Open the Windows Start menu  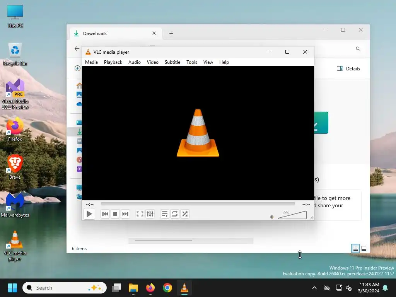(x=12, y=288)
